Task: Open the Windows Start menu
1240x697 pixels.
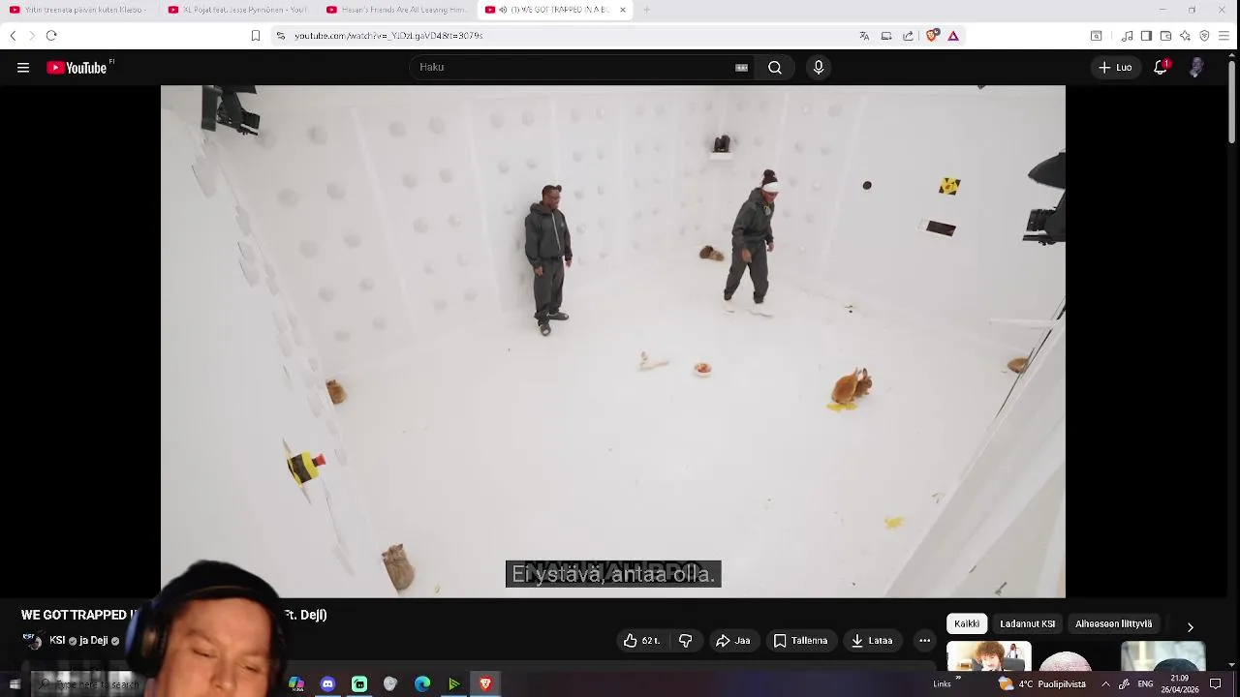Action: (15, 684)
